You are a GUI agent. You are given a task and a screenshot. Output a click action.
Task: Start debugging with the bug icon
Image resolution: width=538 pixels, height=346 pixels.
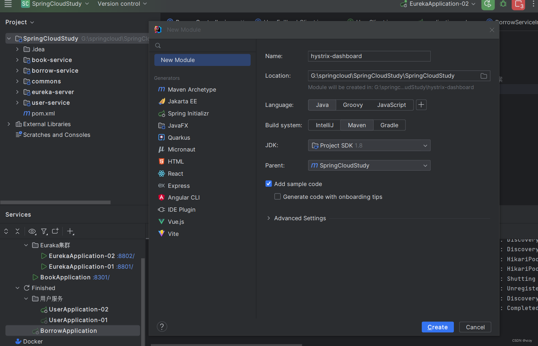[503, 4]
